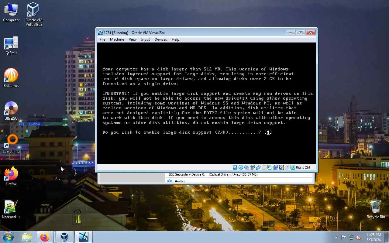Open the Devices menu
Viewport: 389px width, 243px height.
click(x=161, y=39)
